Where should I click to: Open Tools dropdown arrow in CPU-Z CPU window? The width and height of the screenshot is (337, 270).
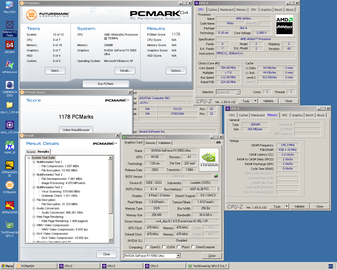tap(255, 101)
